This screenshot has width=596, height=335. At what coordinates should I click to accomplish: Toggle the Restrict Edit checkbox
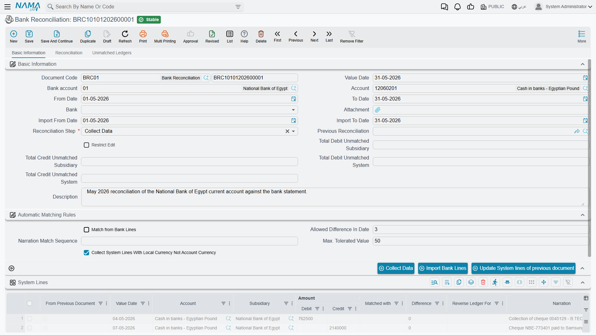tap(87, 145)
